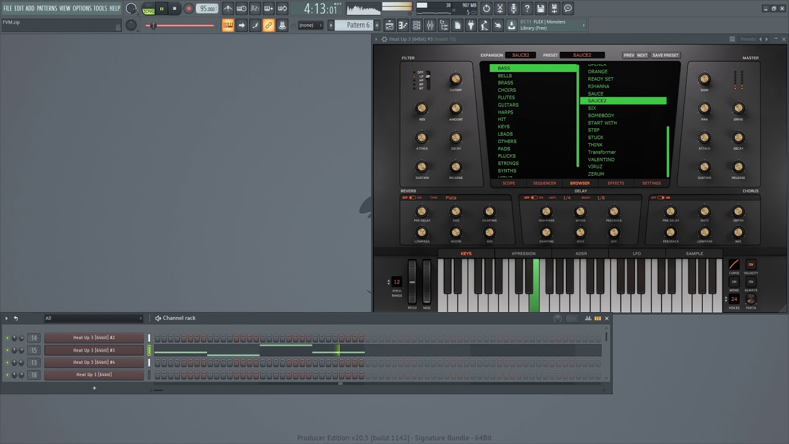Viewport: 789px width, 444px height.
Task: Select the VALENTINO preset
Action: click(601, 159)
